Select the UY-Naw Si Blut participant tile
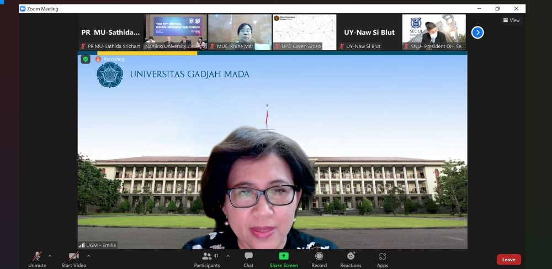 point(369,32)
